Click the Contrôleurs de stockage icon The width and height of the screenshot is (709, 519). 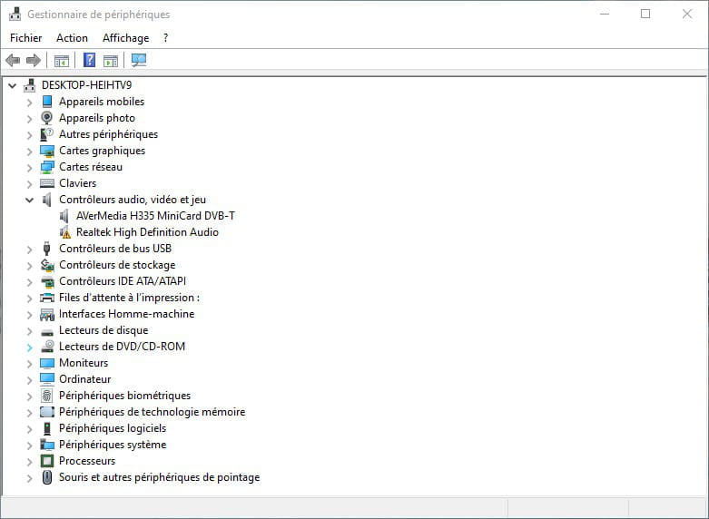click(46, 265)
